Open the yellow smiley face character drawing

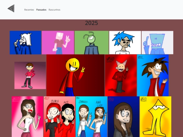(x=75, y=75)
